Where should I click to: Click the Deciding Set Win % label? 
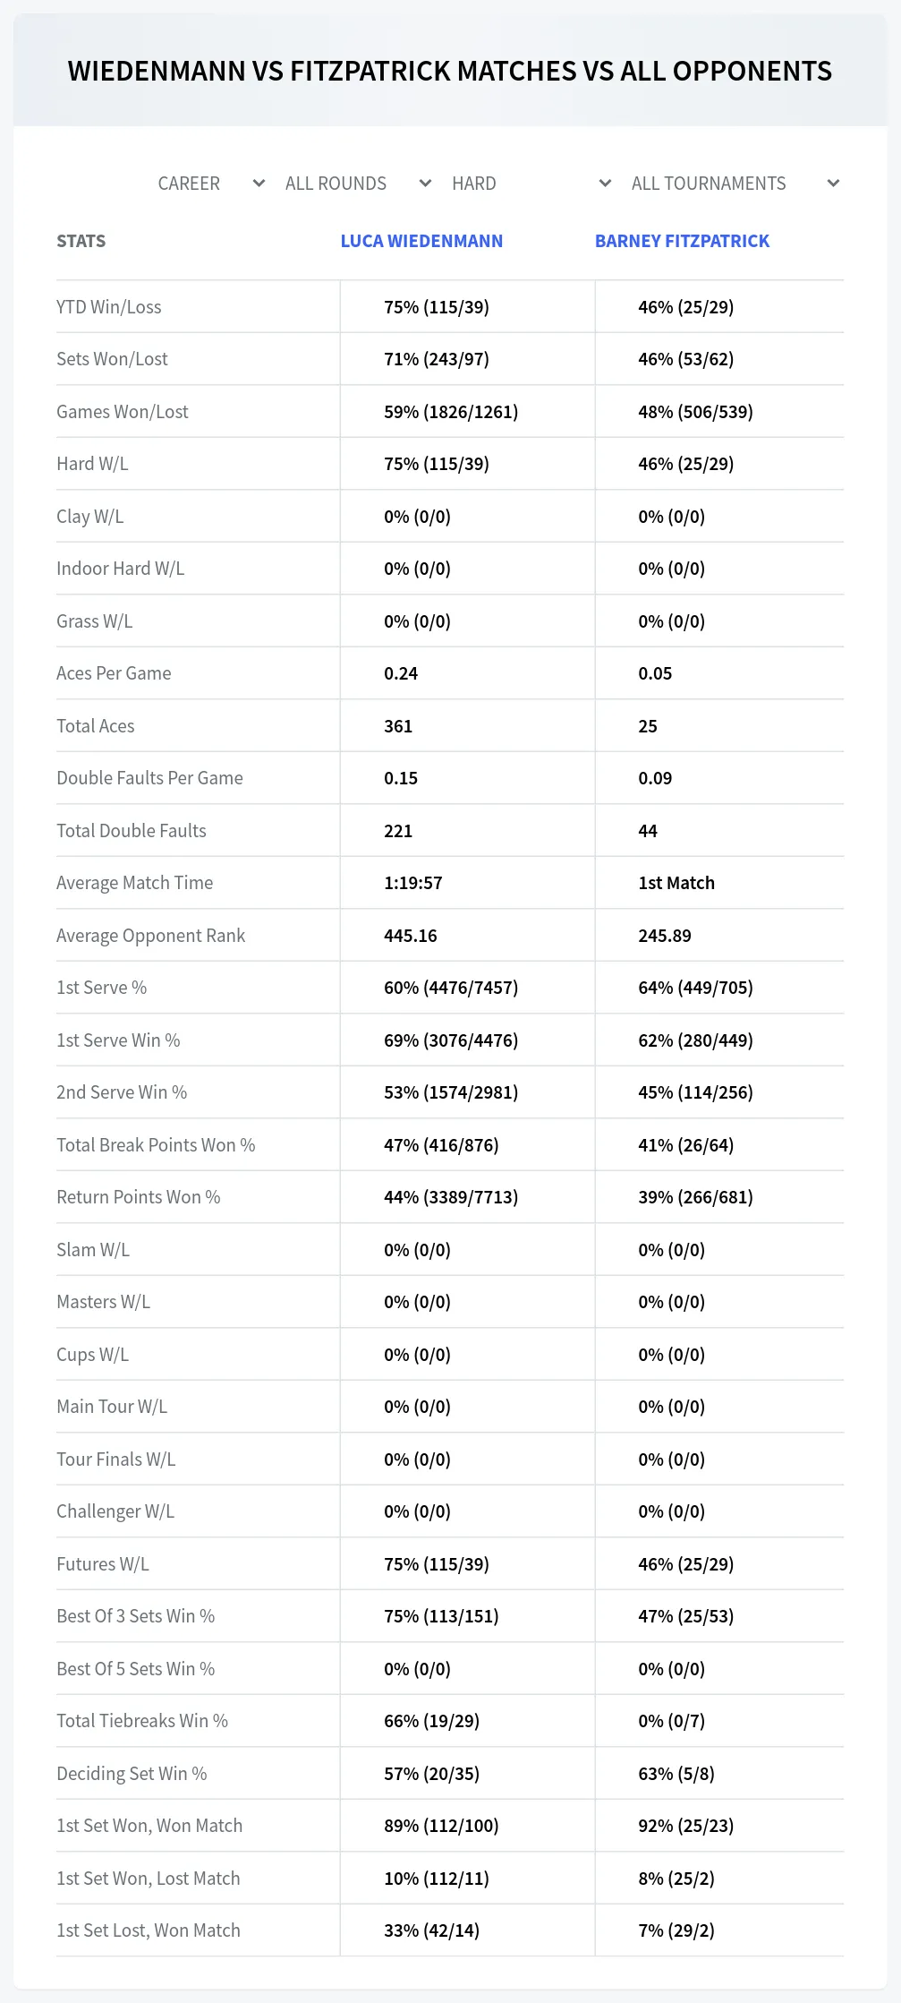(x=132, y=1774)
